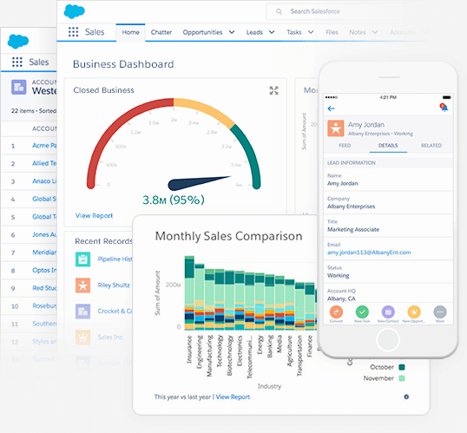
Task: Expand the Tasks tab dropdown arrow
Action: pos(311,32)
